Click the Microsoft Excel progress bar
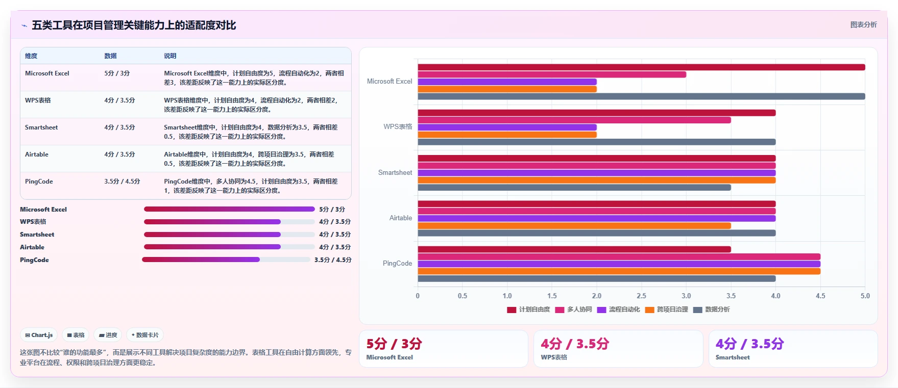Screen dimensions: 898x388 (x=229, y=209)
